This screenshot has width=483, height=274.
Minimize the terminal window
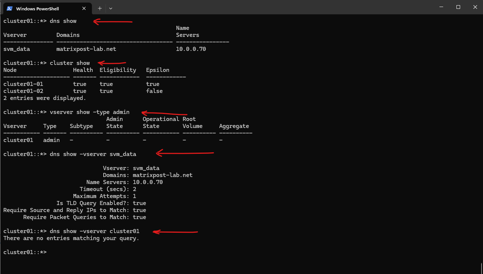point(441,7)
